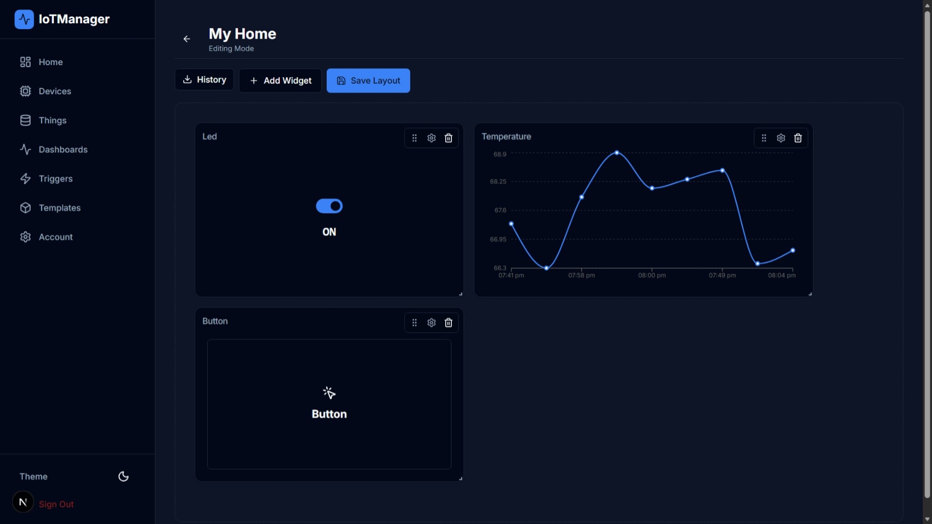Delete the Led widget using its trash icon
This screenshot has height=524, width=932.
[448, 137]
